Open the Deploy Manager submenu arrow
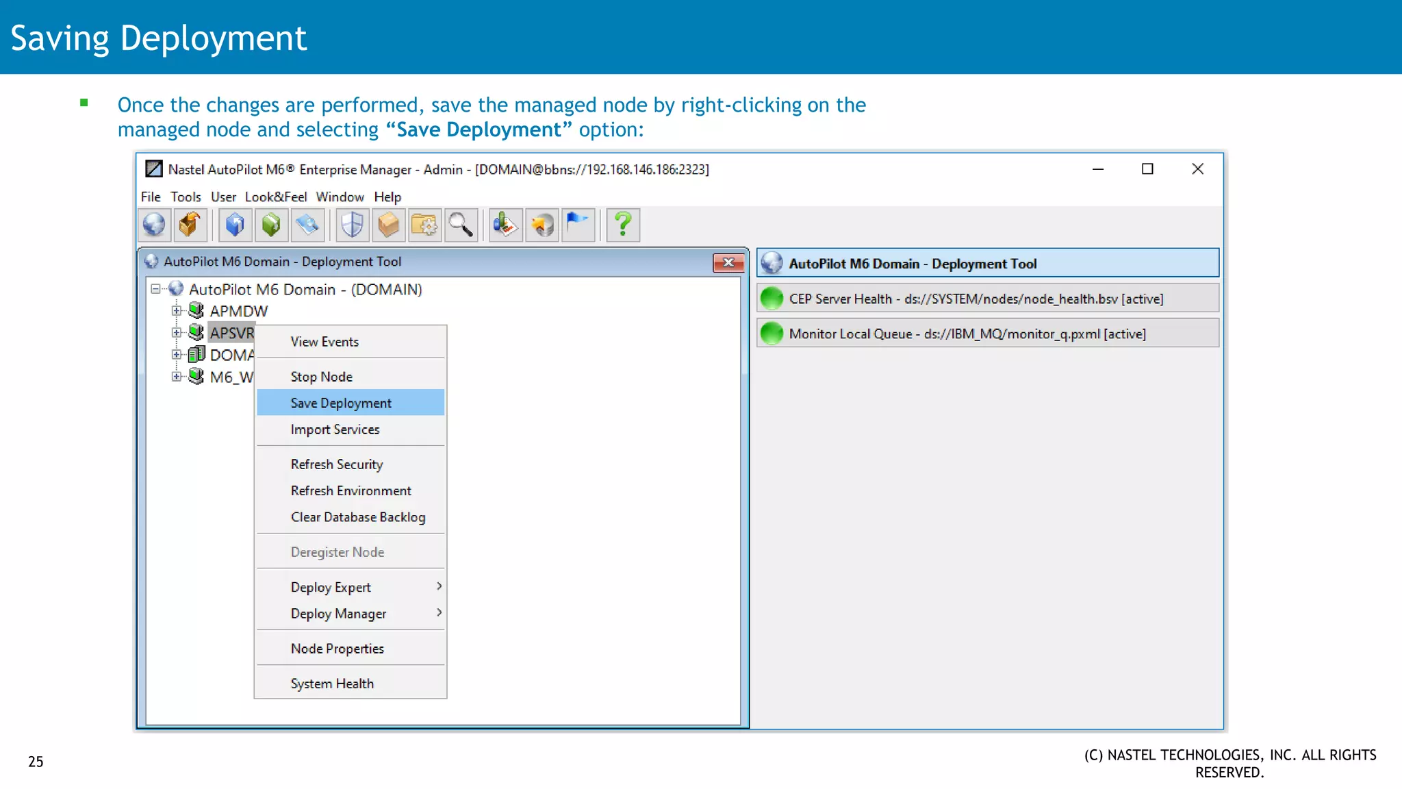Screen dimensions: 1402x789 [x=439, y=612]
